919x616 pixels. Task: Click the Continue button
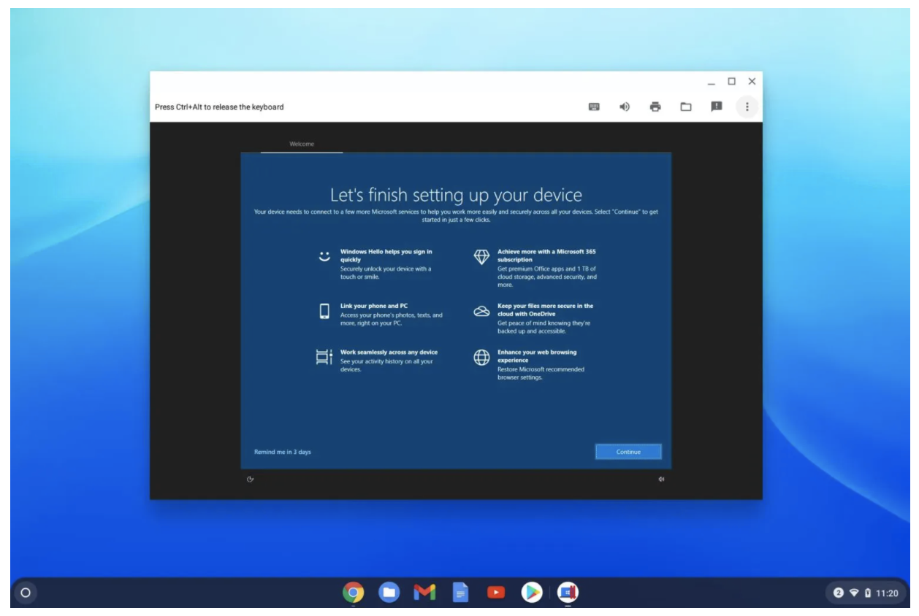(628, 451)
